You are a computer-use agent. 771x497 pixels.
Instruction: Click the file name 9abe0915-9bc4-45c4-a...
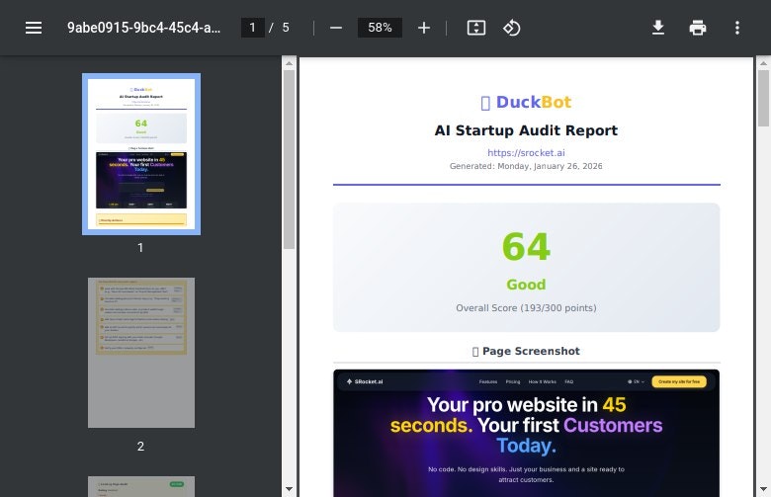[144, 28]
